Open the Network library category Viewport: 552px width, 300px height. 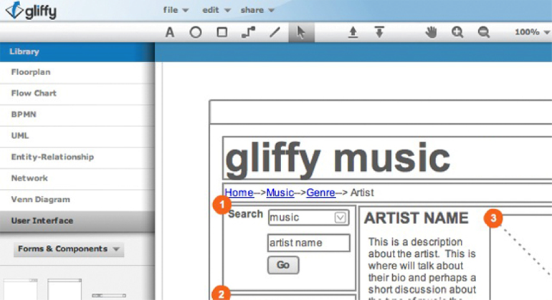coord(77,178)
